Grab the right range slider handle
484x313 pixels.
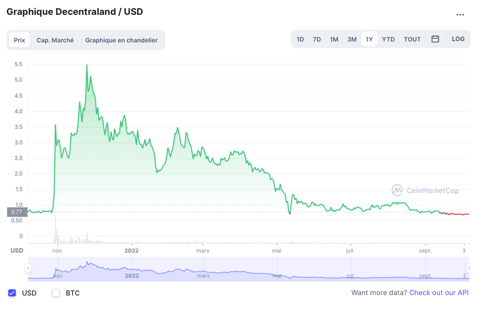point(469,268)
